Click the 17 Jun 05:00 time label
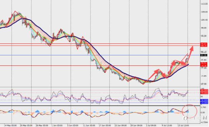Image resolution: width=209 pixels, height=127 pixels. [x=104, y=125]
